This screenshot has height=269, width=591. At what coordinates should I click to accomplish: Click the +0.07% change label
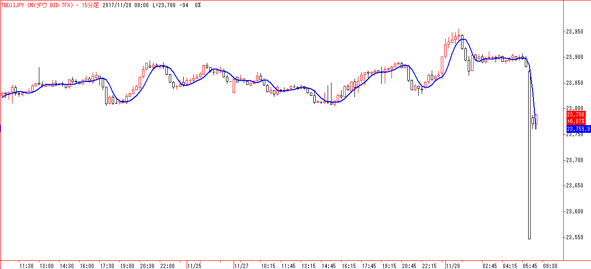pos(575,120)
